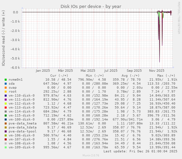
Task: Click the vm-110-disk-0 legend color swatch
Action: point(6,96)
